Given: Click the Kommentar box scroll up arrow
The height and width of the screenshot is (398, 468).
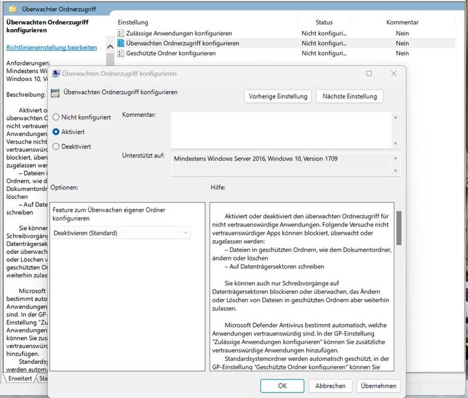Looking at the screenshot, I should 396,117.
